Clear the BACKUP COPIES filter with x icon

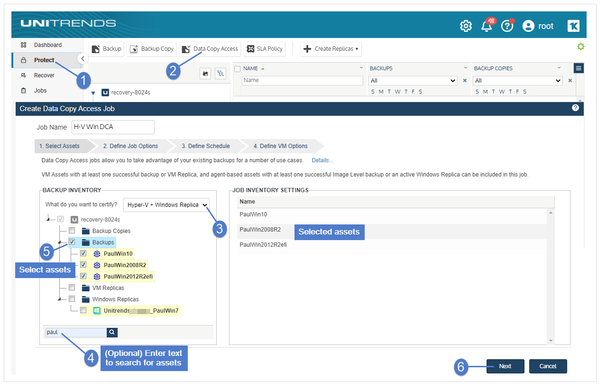[570, 81]
